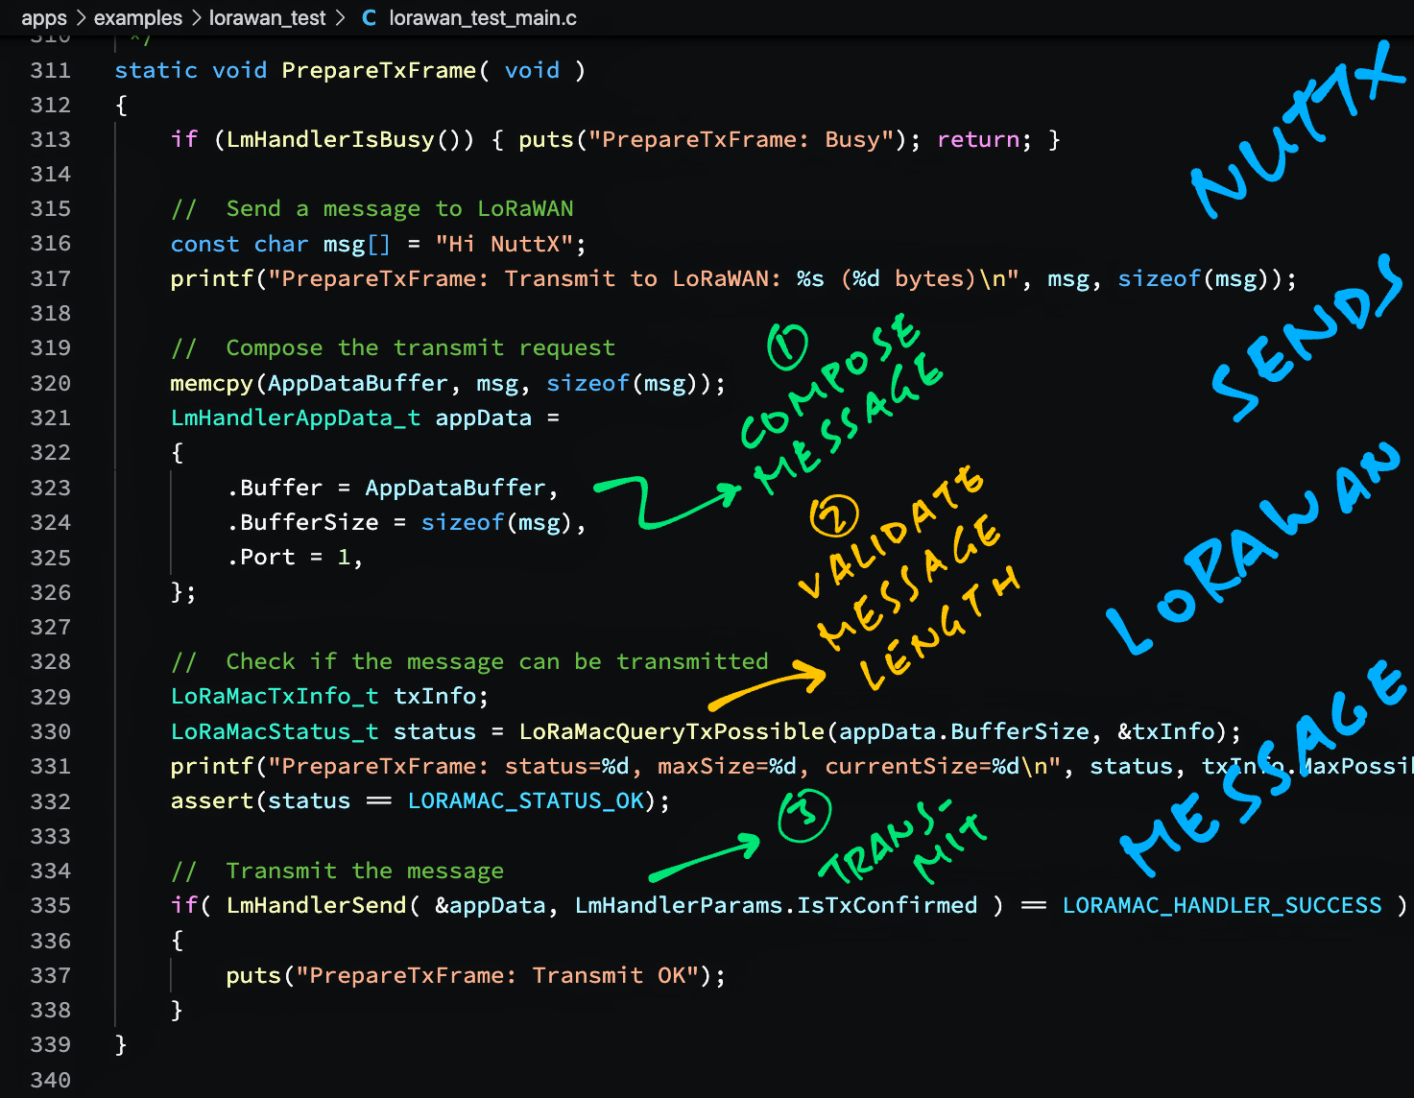
Task: Click line number 320 in the gutter
Action: point(51,384)
